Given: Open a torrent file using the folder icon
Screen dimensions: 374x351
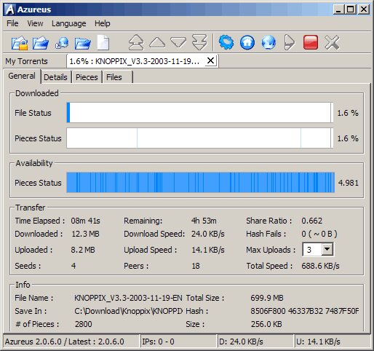Looking at the screenshot, I should click(41, 43).
